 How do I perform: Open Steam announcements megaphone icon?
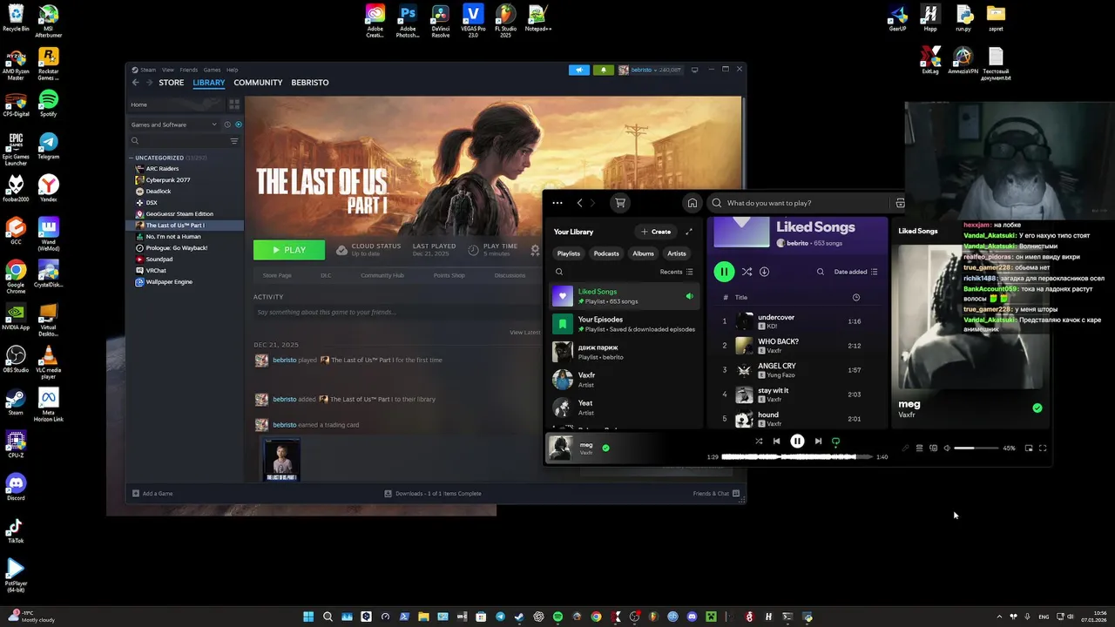(579, 70)
